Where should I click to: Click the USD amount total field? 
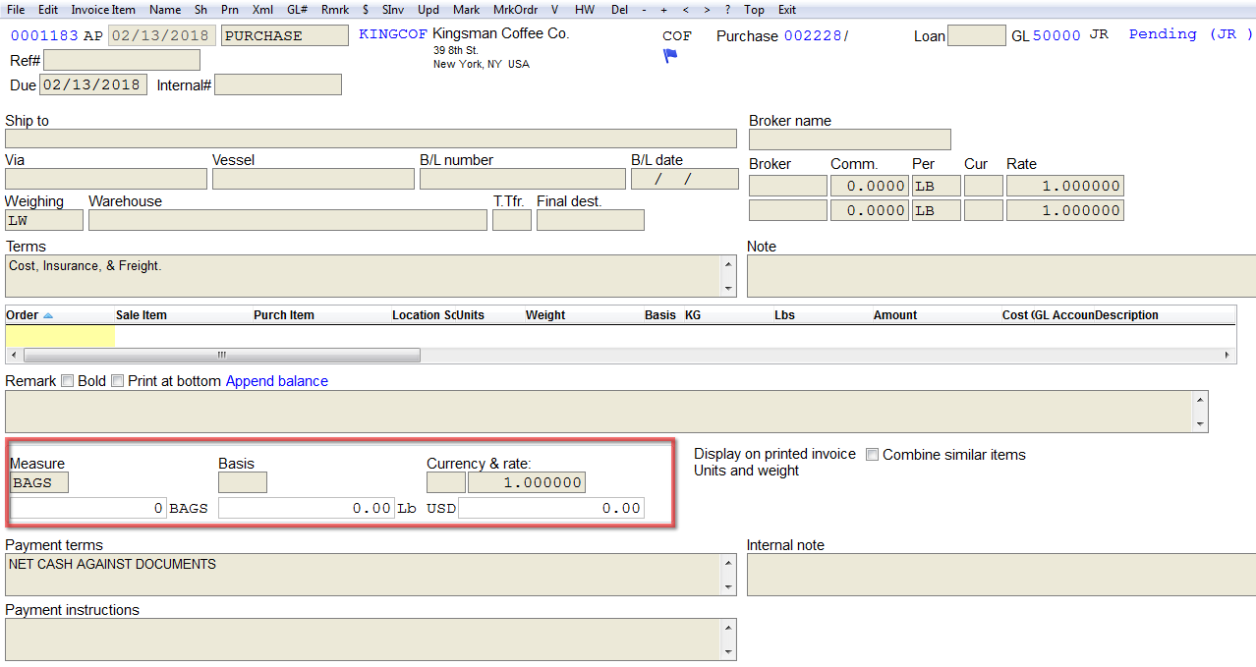(x=551, y=508)
